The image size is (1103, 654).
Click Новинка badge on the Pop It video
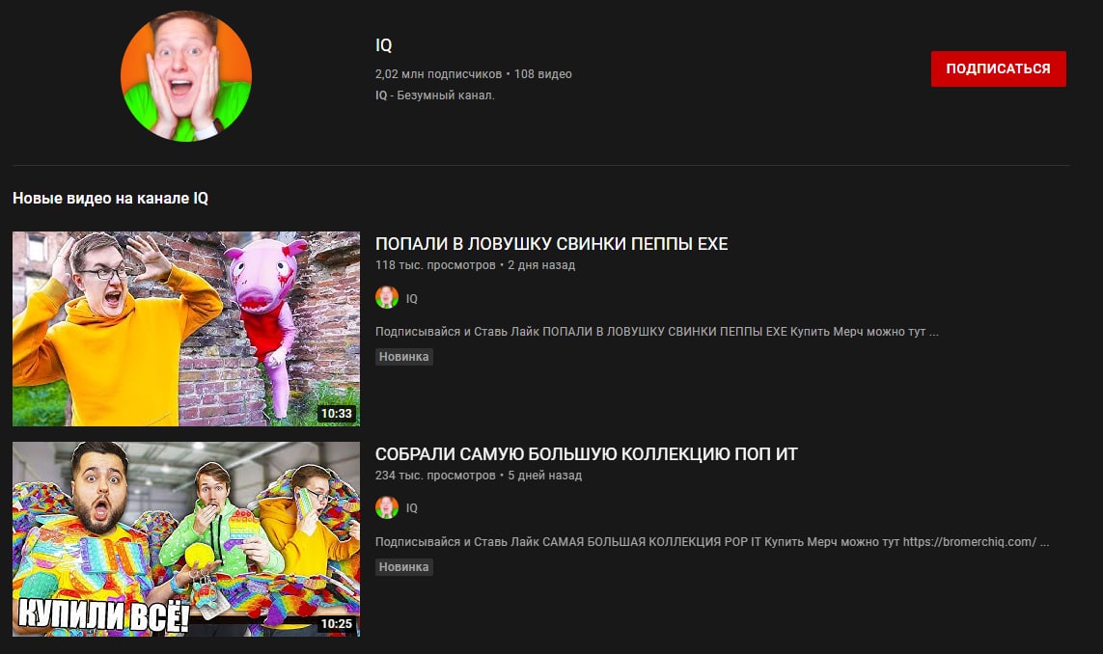[403, 567]
